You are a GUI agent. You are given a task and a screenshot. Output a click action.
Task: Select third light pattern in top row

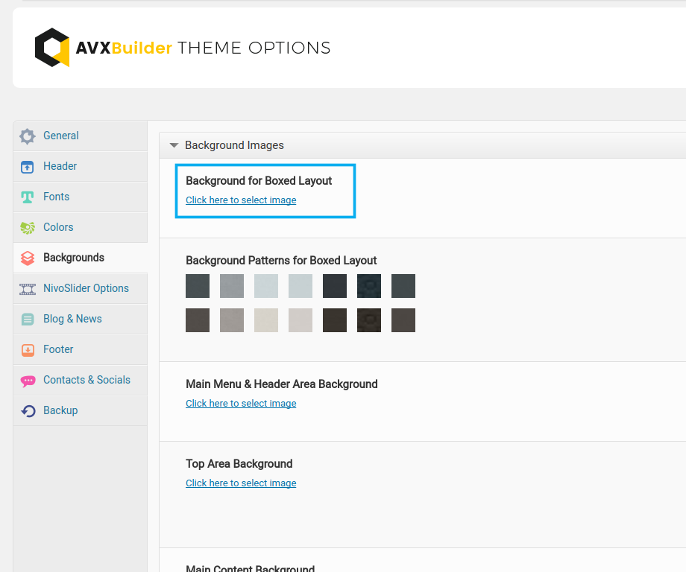pos(266,286)
